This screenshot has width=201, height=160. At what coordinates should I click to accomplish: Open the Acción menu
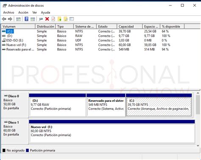pos(23,12)
